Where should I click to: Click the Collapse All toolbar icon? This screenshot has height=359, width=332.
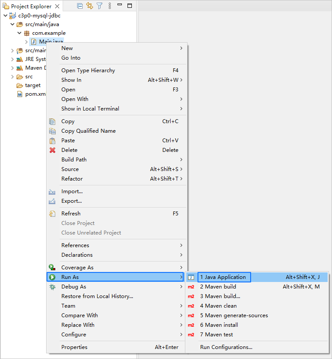[80, 6]
